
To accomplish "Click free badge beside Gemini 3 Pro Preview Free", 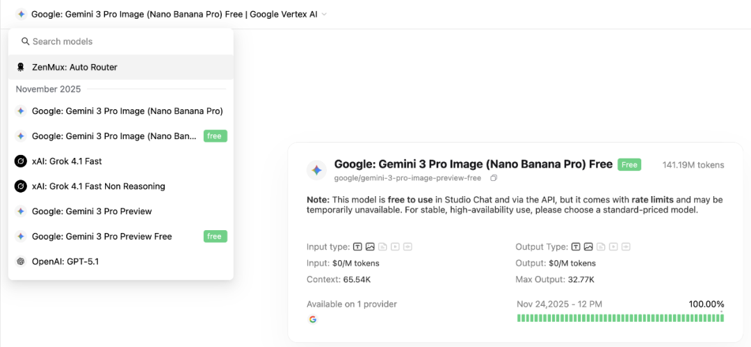I will [x=215, y=236].
